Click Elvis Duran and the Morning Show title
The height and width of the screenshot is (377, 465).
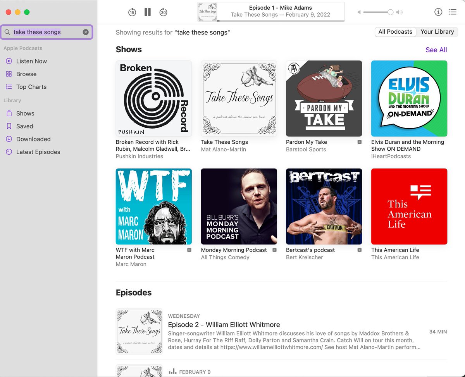pyautogui.click(x=408, y=145)
